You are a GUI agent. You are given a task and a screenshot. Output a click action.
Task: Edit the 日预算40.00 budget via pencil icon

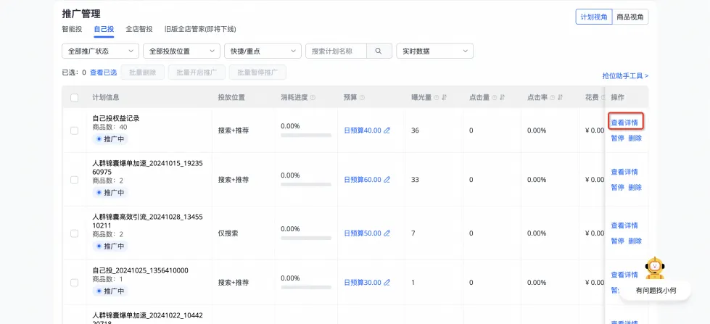[387, 130]
